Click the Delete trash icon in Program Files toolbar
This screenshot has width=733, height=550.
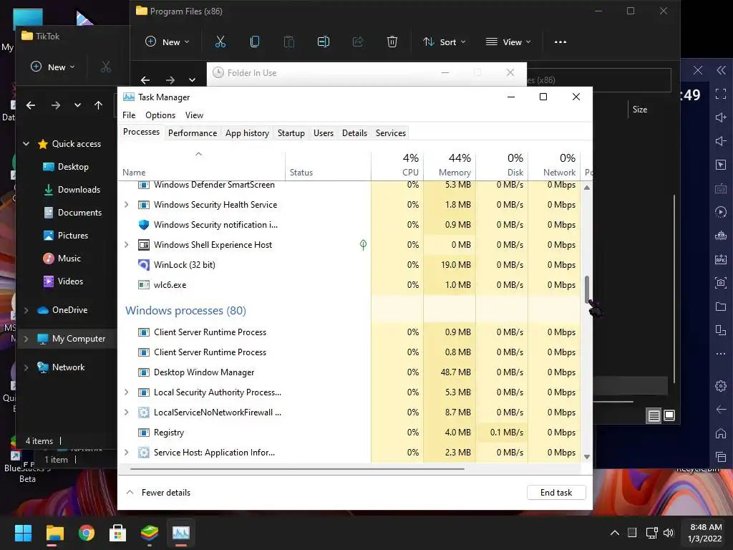392,42
